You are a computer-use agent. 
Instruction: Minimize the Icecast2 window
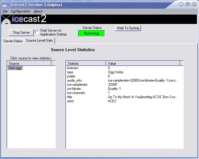(x=181, y=5)
